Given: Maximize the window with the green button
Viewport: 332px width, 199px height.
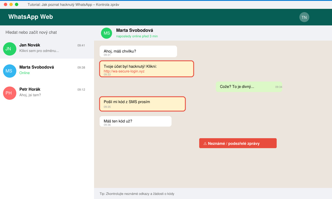Looking at the screenshot, I should [17, 4].
